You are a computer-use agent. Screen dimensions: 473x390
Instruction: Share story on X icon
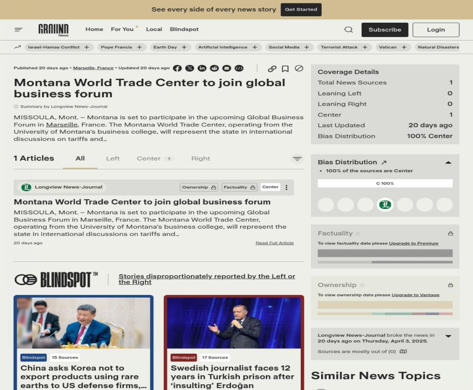(x=190, y=69)
